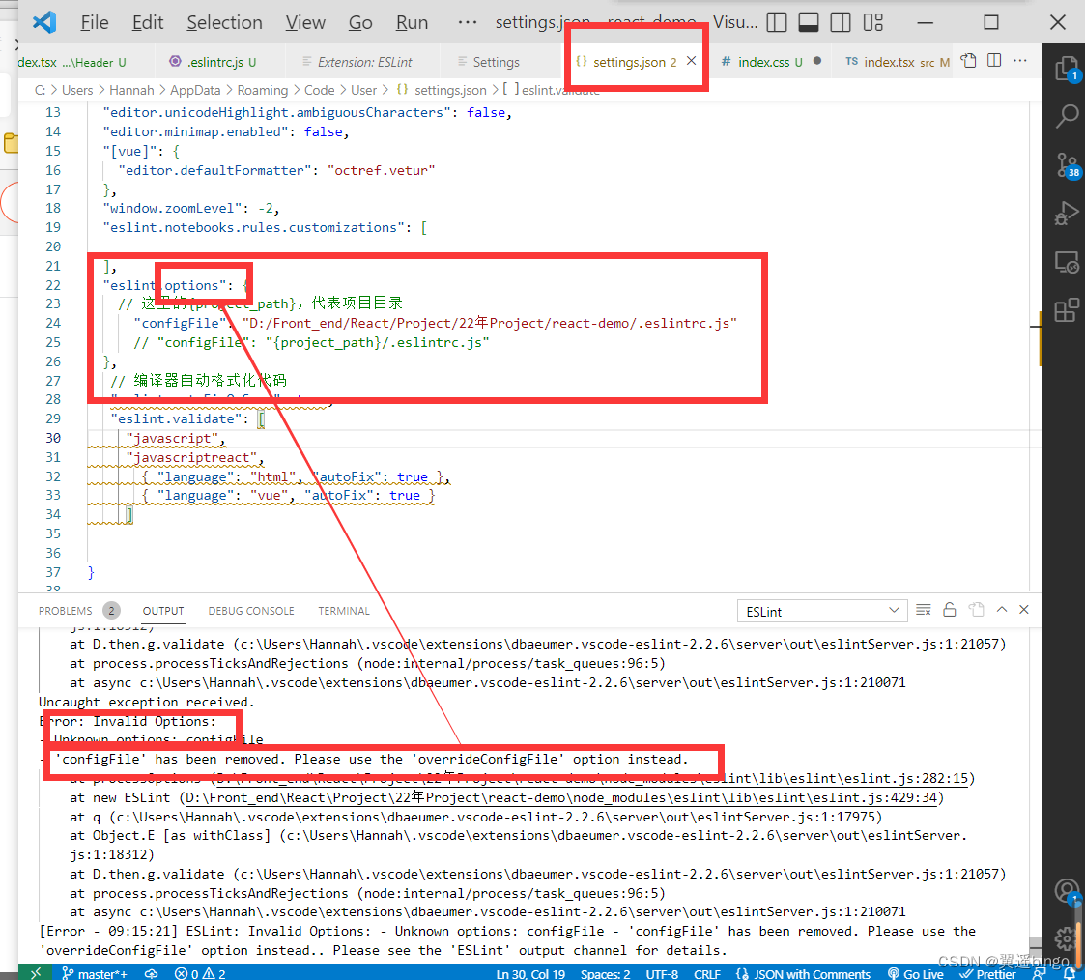The height and width of the screenshot is (980, 1085).
Task: Toggle the secondary side bar visibility
Action: (841, 23)
